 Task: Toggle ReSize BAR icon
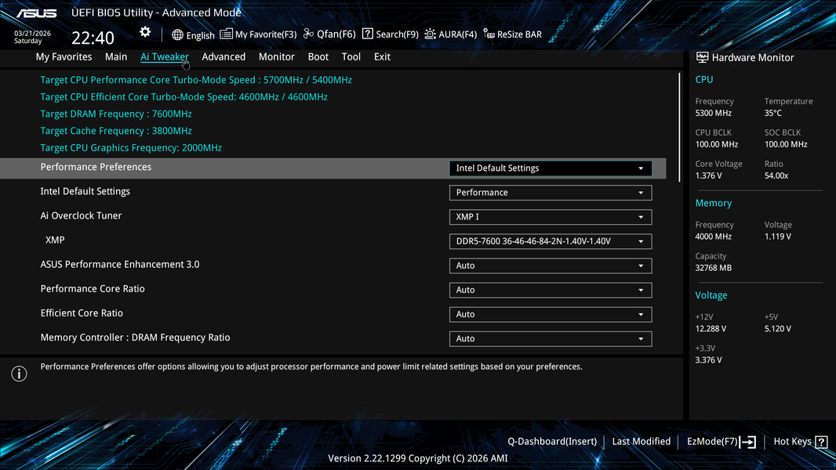tap(489, 34)
